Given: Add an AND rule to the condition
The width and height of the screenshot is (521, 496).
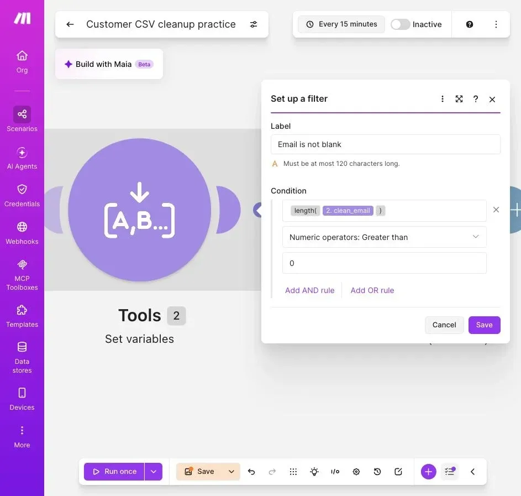Looking at the screenshot, I should tap(310, 290).
